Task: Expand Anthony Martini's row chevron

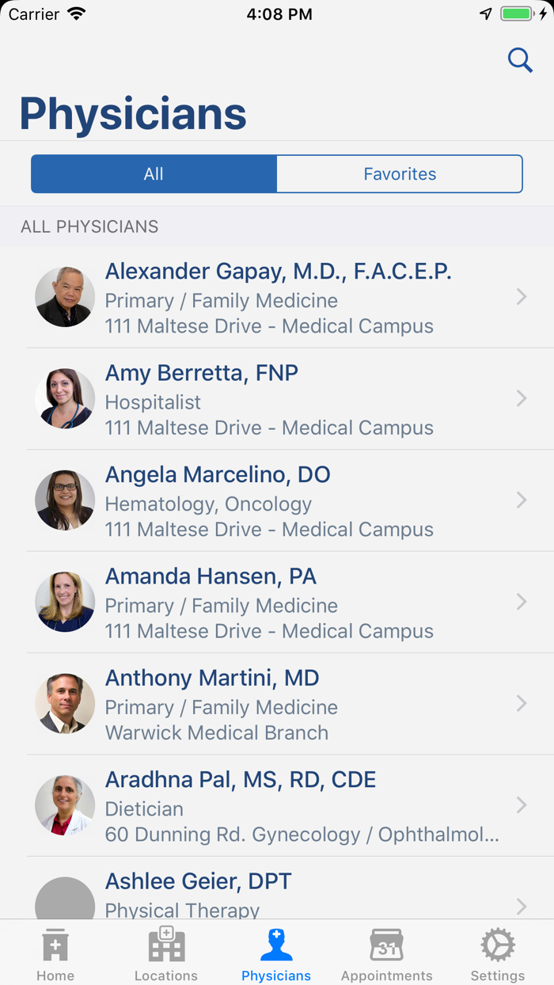Action: [x=522, y=703]
